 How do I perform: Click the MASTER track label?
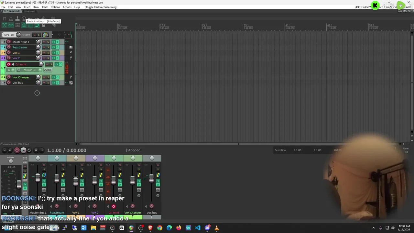pos(9,35)
